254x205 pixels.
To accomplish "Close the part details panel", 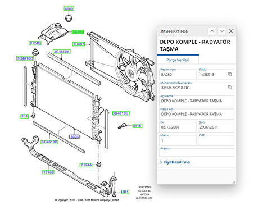I will pos(231,31).
